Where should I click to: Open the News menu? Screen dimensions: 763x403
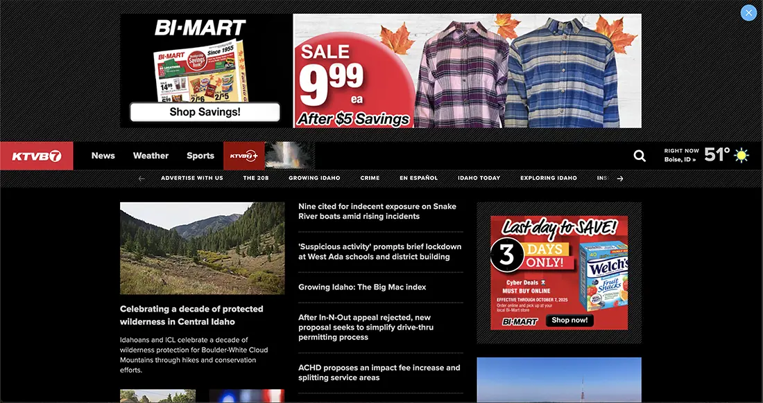[103, 156]
